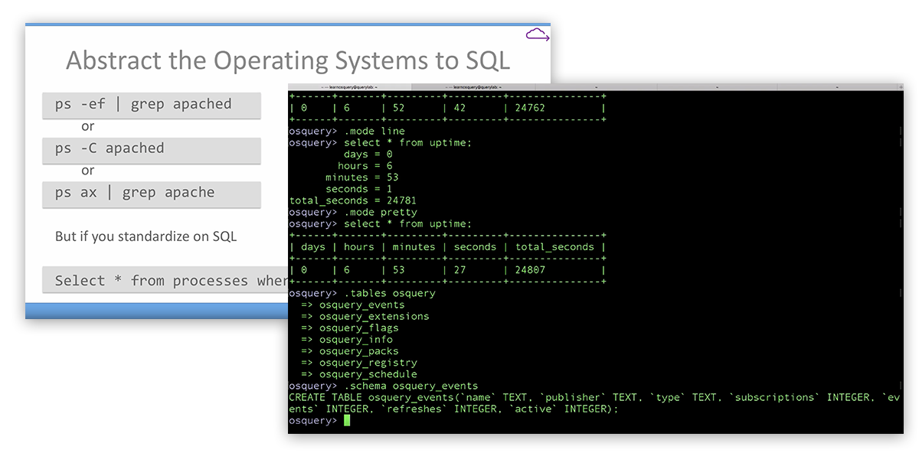Click the 'seconds' column header in the table

click(x=475, y=247)
